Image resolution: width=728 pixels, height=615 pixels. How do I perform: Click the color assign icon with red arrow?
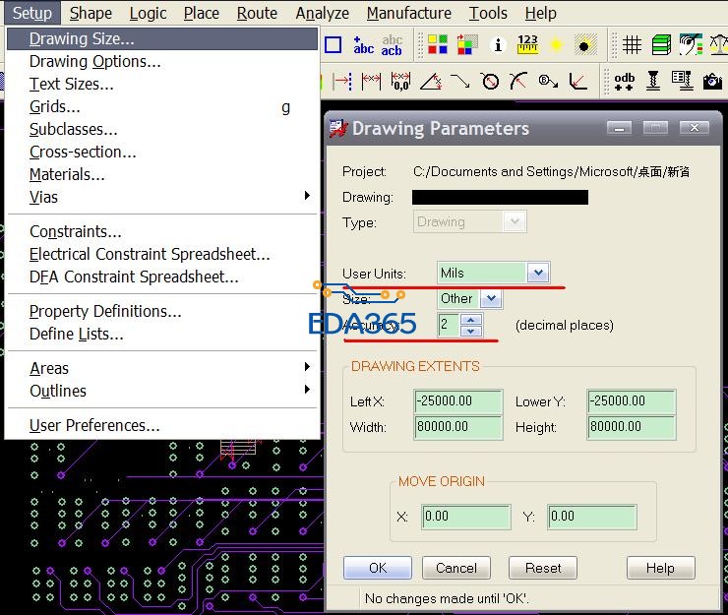pyautogui.click(x=467, y=44)
